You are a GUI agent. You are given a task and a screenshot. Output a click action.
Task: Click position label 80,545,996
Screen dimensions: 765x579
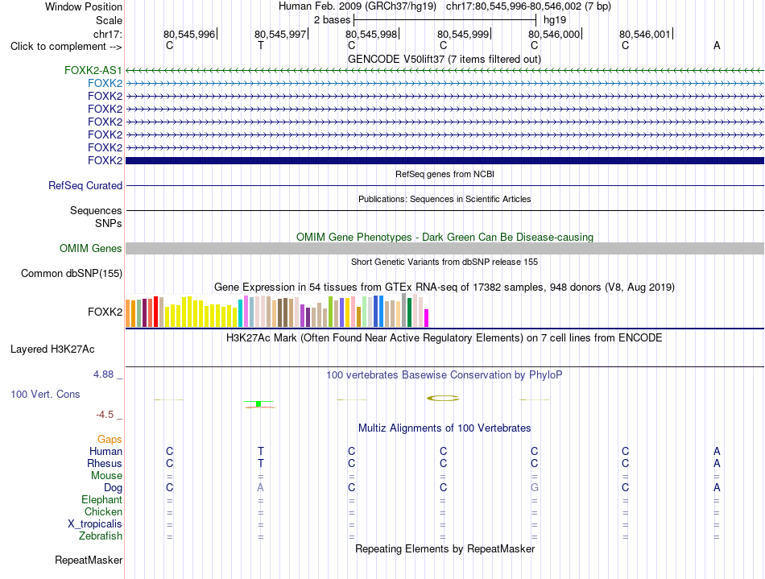(x=189, y=34)
